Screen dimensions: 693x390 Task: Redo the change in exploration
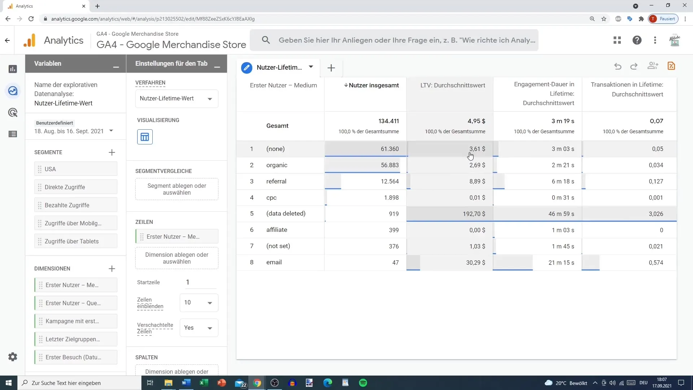point(634,66)
